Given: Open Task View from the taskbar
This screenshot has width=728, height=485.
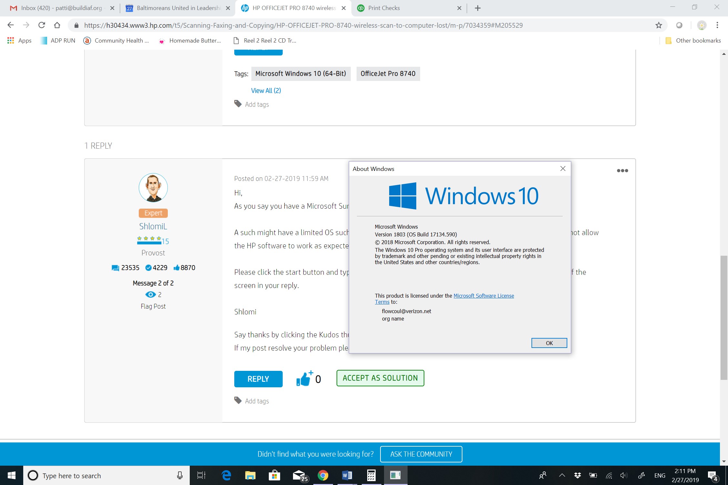Looking at the screenshot, I should click(x=201, y=476).
